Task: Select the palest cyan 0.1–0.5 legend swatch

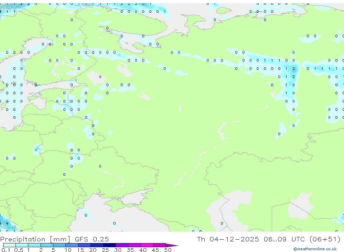Action: 9,245
